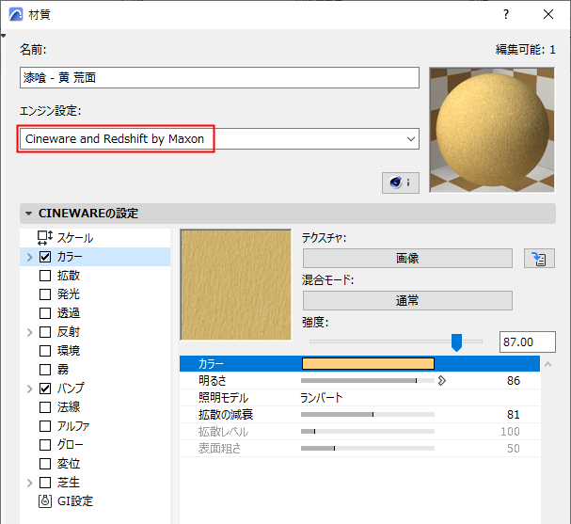Image resolution: width=571 pixels, height=524 pixels.
Task: Enable the 透過 channel checkbox
Action: [x=45, y=313]
